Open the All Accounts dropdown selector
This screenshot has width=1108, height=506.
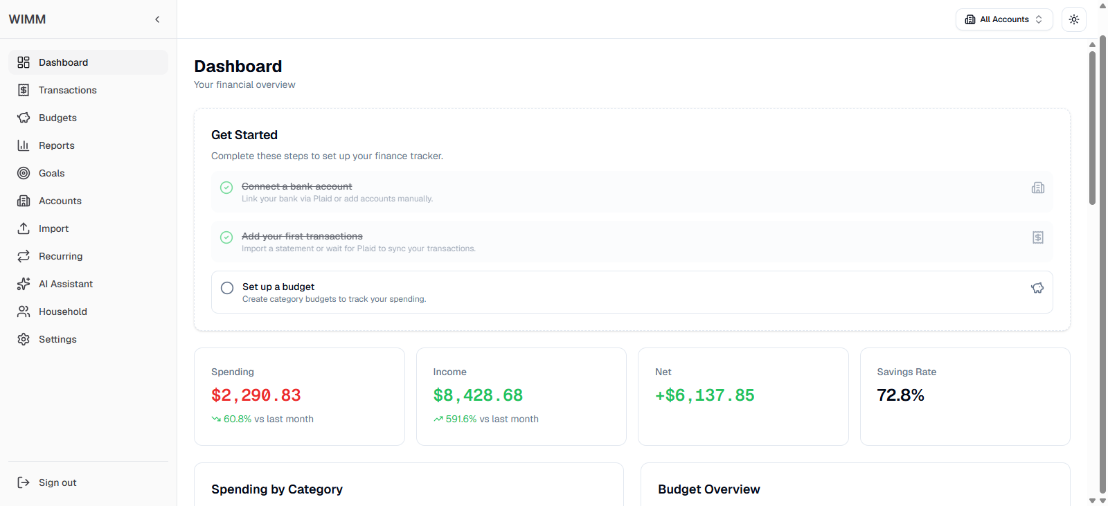click(x=1004, y=19)
